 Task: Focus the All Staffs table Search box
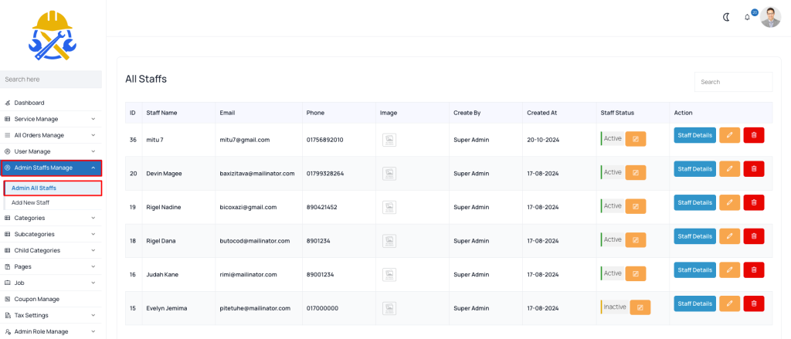[734, 82]
